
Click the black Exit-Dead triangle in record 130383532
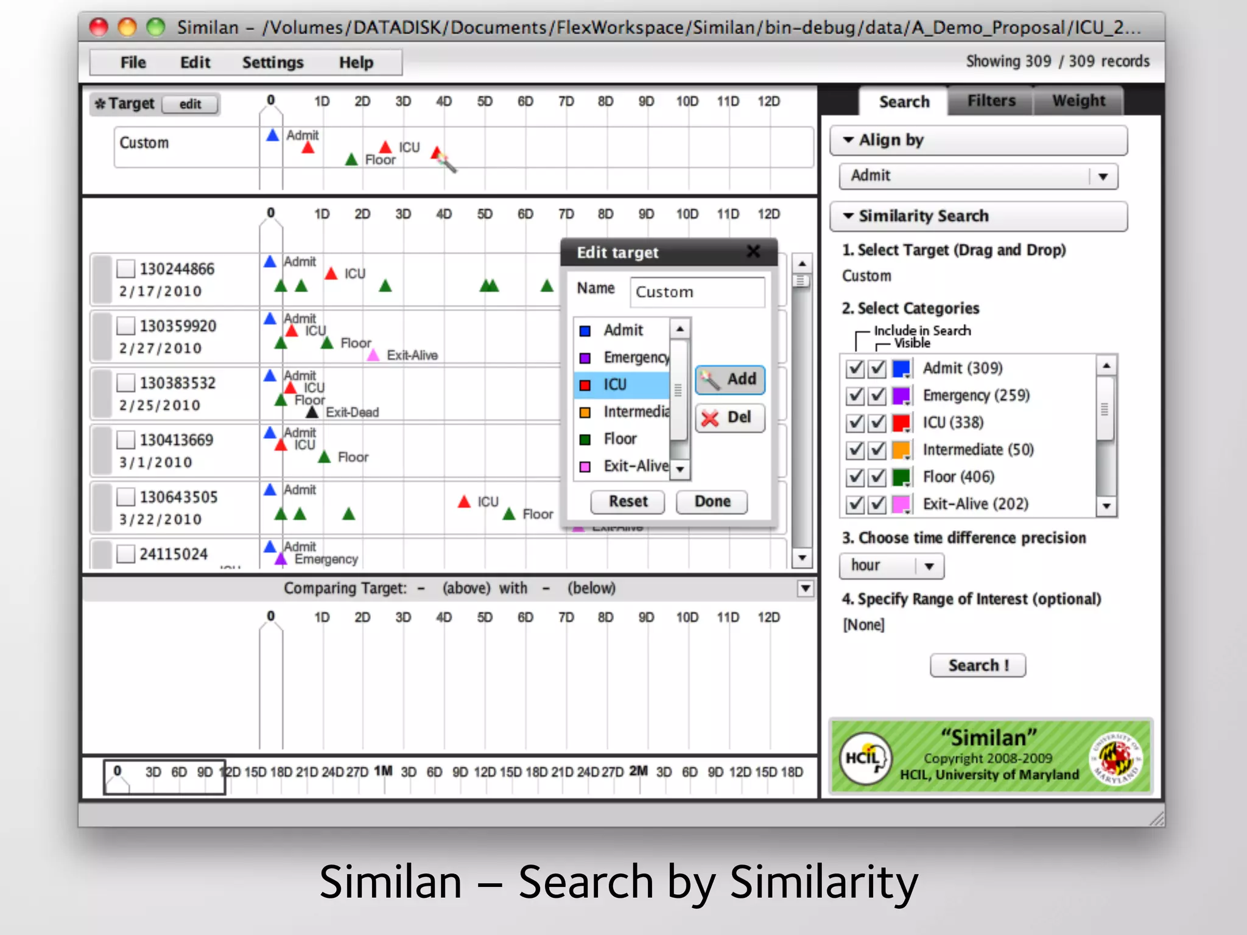tap(312, 412)
